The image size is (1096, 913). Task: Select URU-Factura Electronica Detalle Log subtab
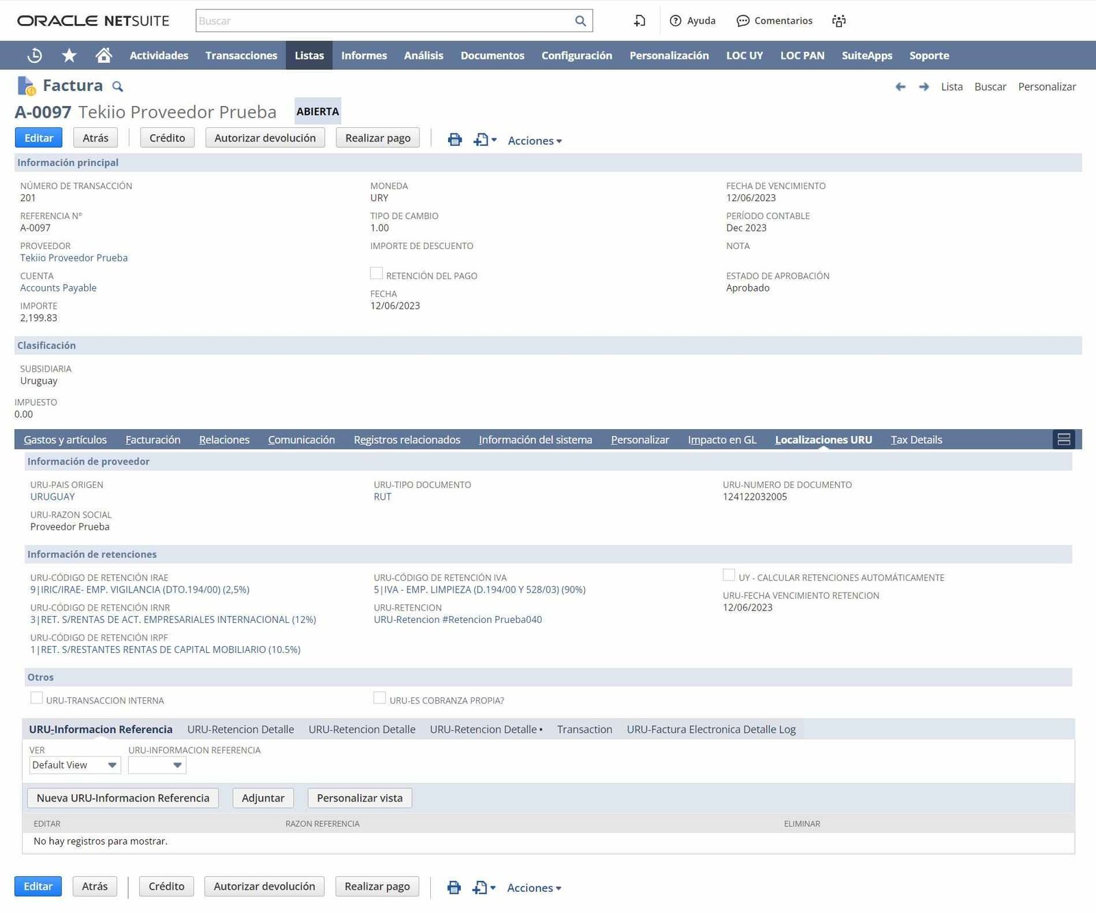coord(711,730)
